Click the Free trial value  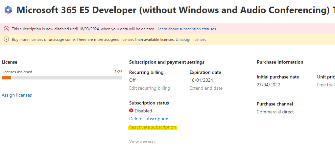point(326,85)
